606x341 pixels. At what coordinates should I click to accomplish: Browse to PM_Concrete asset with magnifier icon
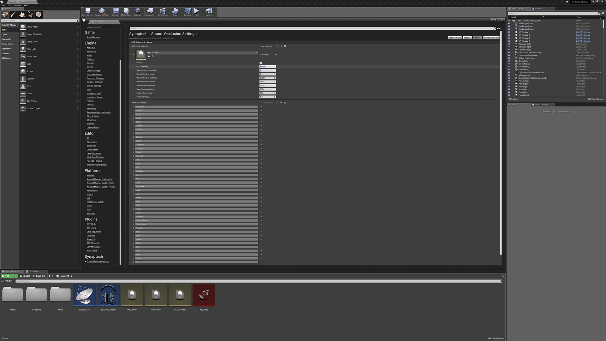[152, 57]
